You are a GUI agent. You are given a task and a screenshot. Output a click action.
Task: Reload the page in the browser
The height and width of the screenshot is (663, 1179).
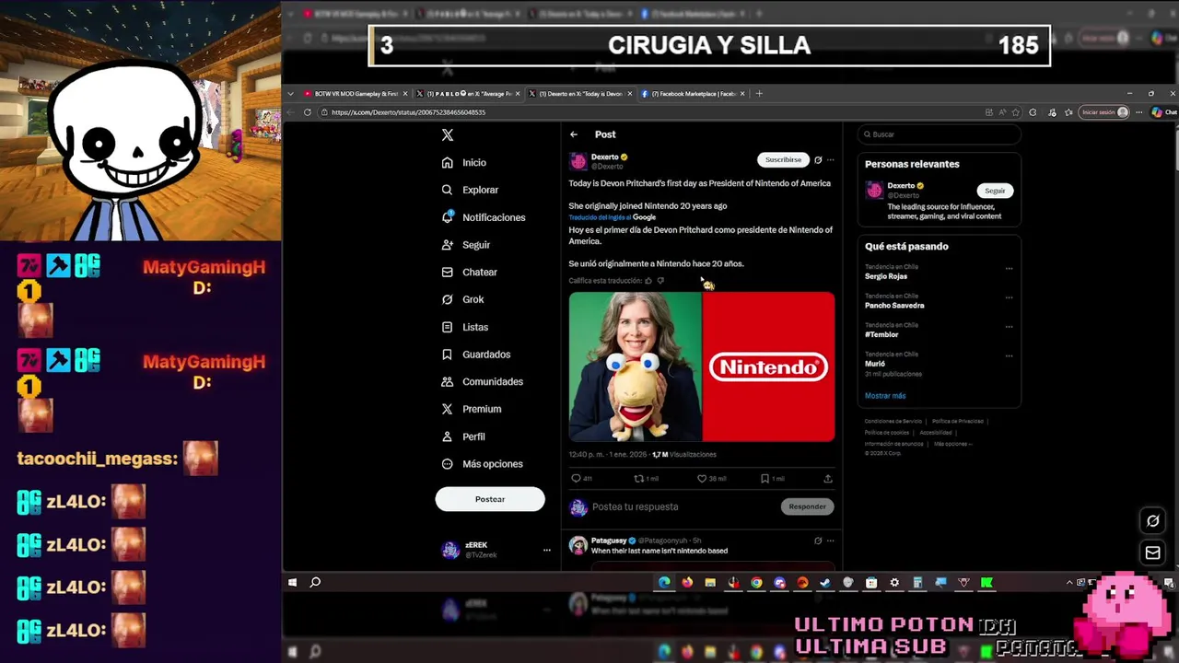308,112
